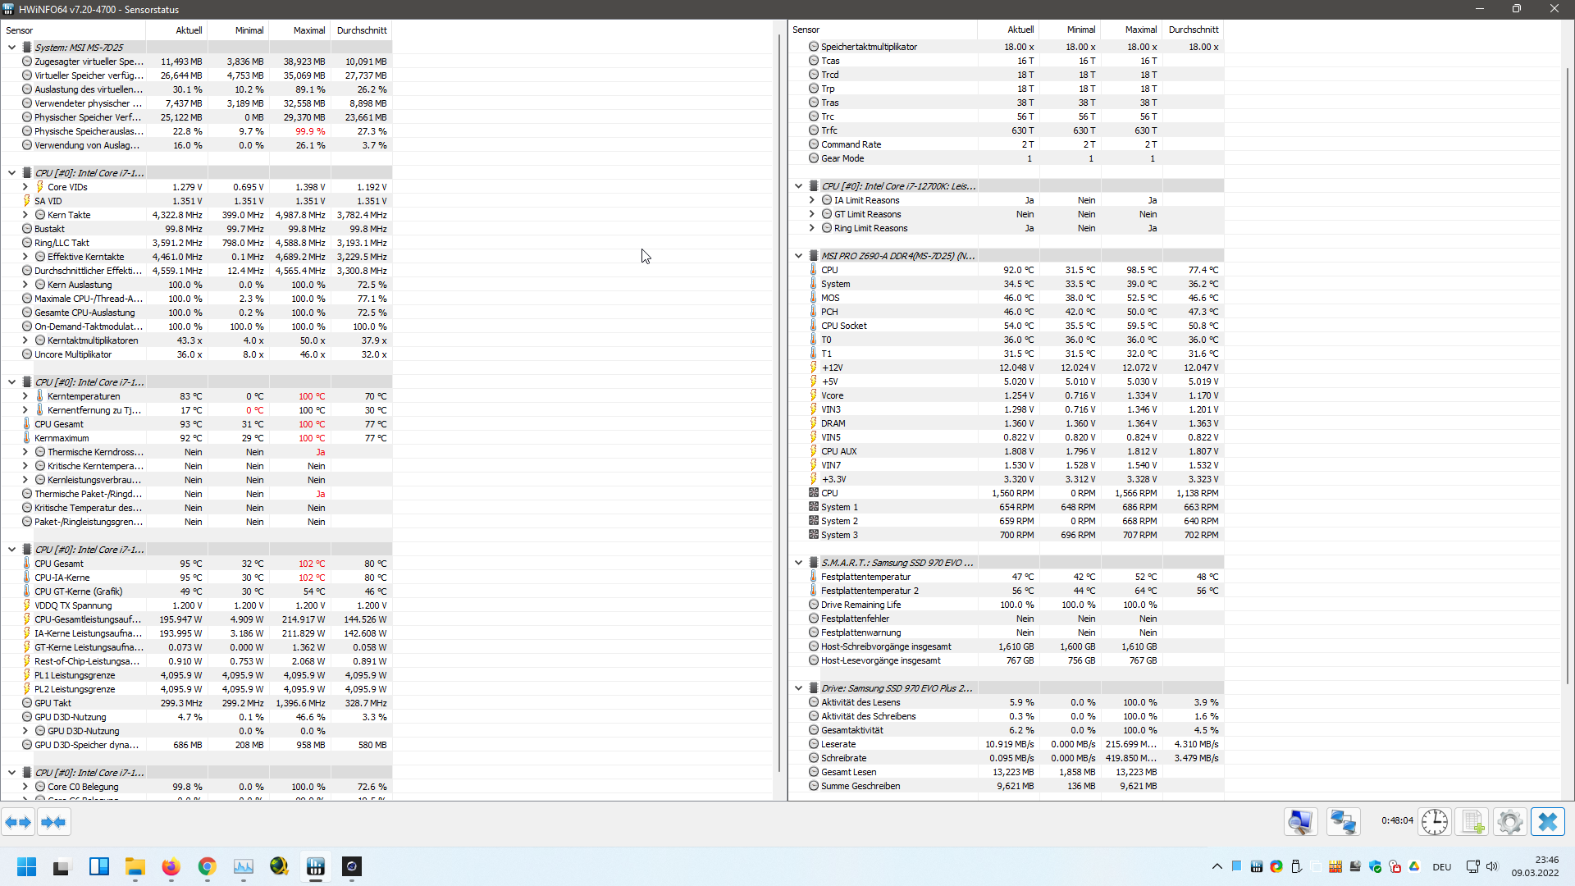Image resolution: width=1575 pixels, height=886 pixels.
Task: Collapse the System: MSI MS-7D25 group
Action: point(11,48)
